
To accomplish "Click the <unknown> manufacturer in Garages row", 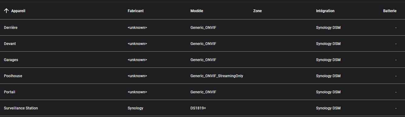I will pos(137,60).
